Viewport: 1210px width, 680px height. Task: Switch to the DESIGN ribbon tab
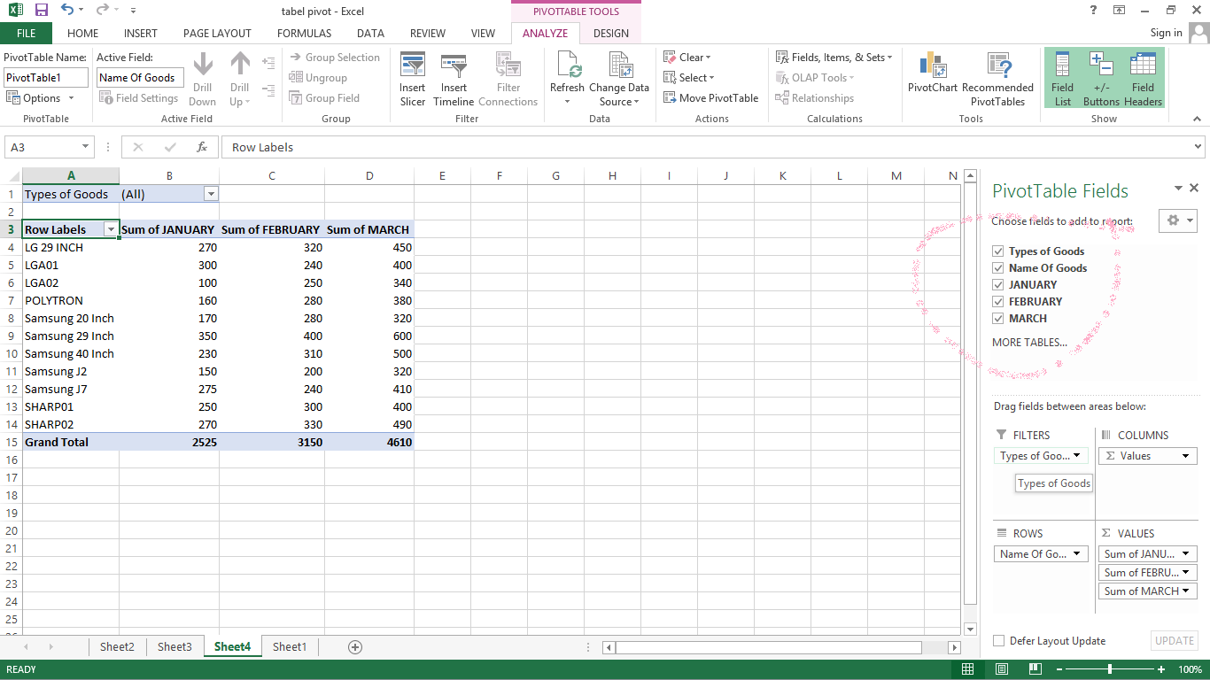click(610, 33)
